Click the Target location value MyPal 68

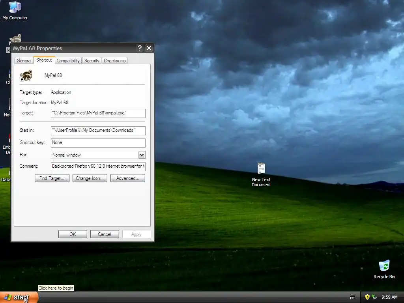point(60,103)
